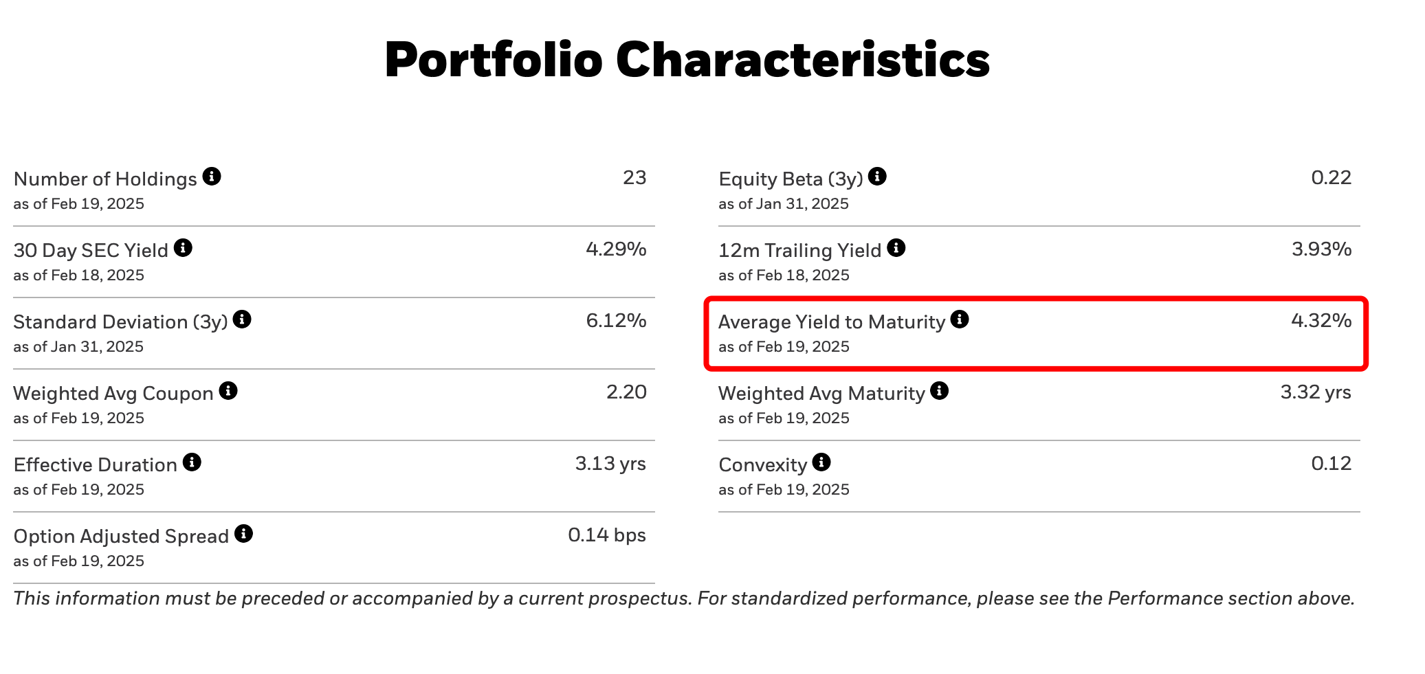Click the prospectus disclaimer text
1425x674 pixels.
click(x=684, y=598)
